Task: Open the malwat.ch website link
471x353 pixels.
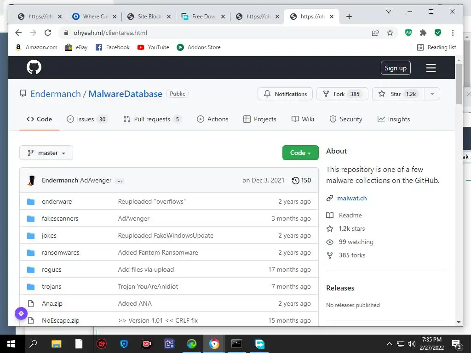Action: pyautogui.click(x=352, y=198)
